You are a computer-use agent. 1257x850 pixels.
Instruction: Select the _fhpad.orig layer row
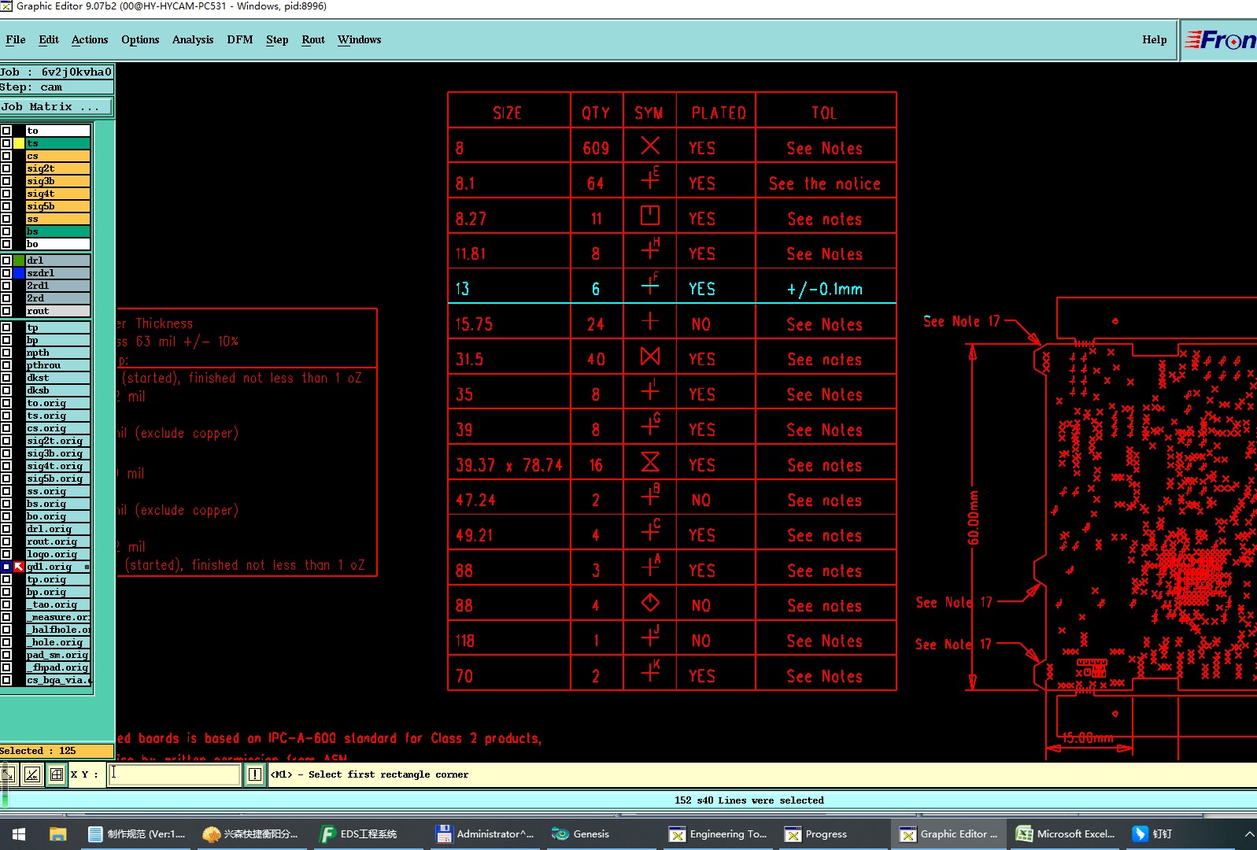click(58, 667)
